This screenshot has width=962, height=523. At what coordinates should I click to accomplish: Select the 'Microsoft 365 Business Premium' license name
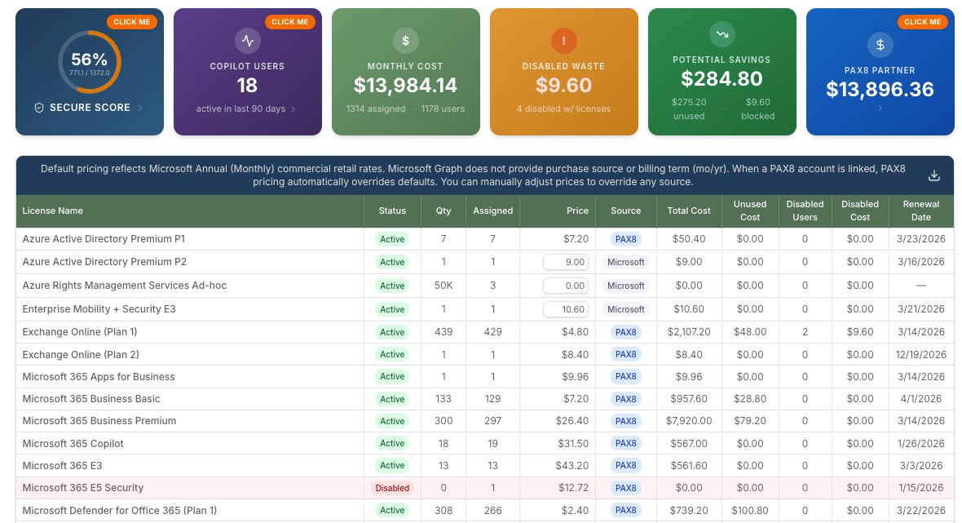99,421
